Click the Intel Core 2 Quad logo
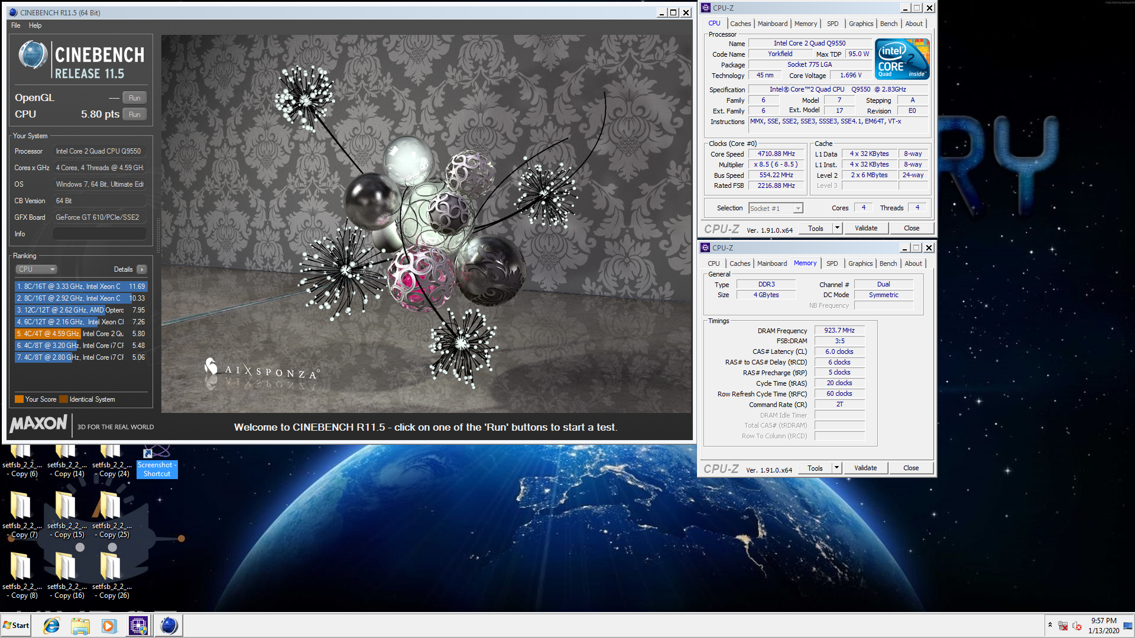This screenshot has height=638, width=1135. click(x=902, y=59)
